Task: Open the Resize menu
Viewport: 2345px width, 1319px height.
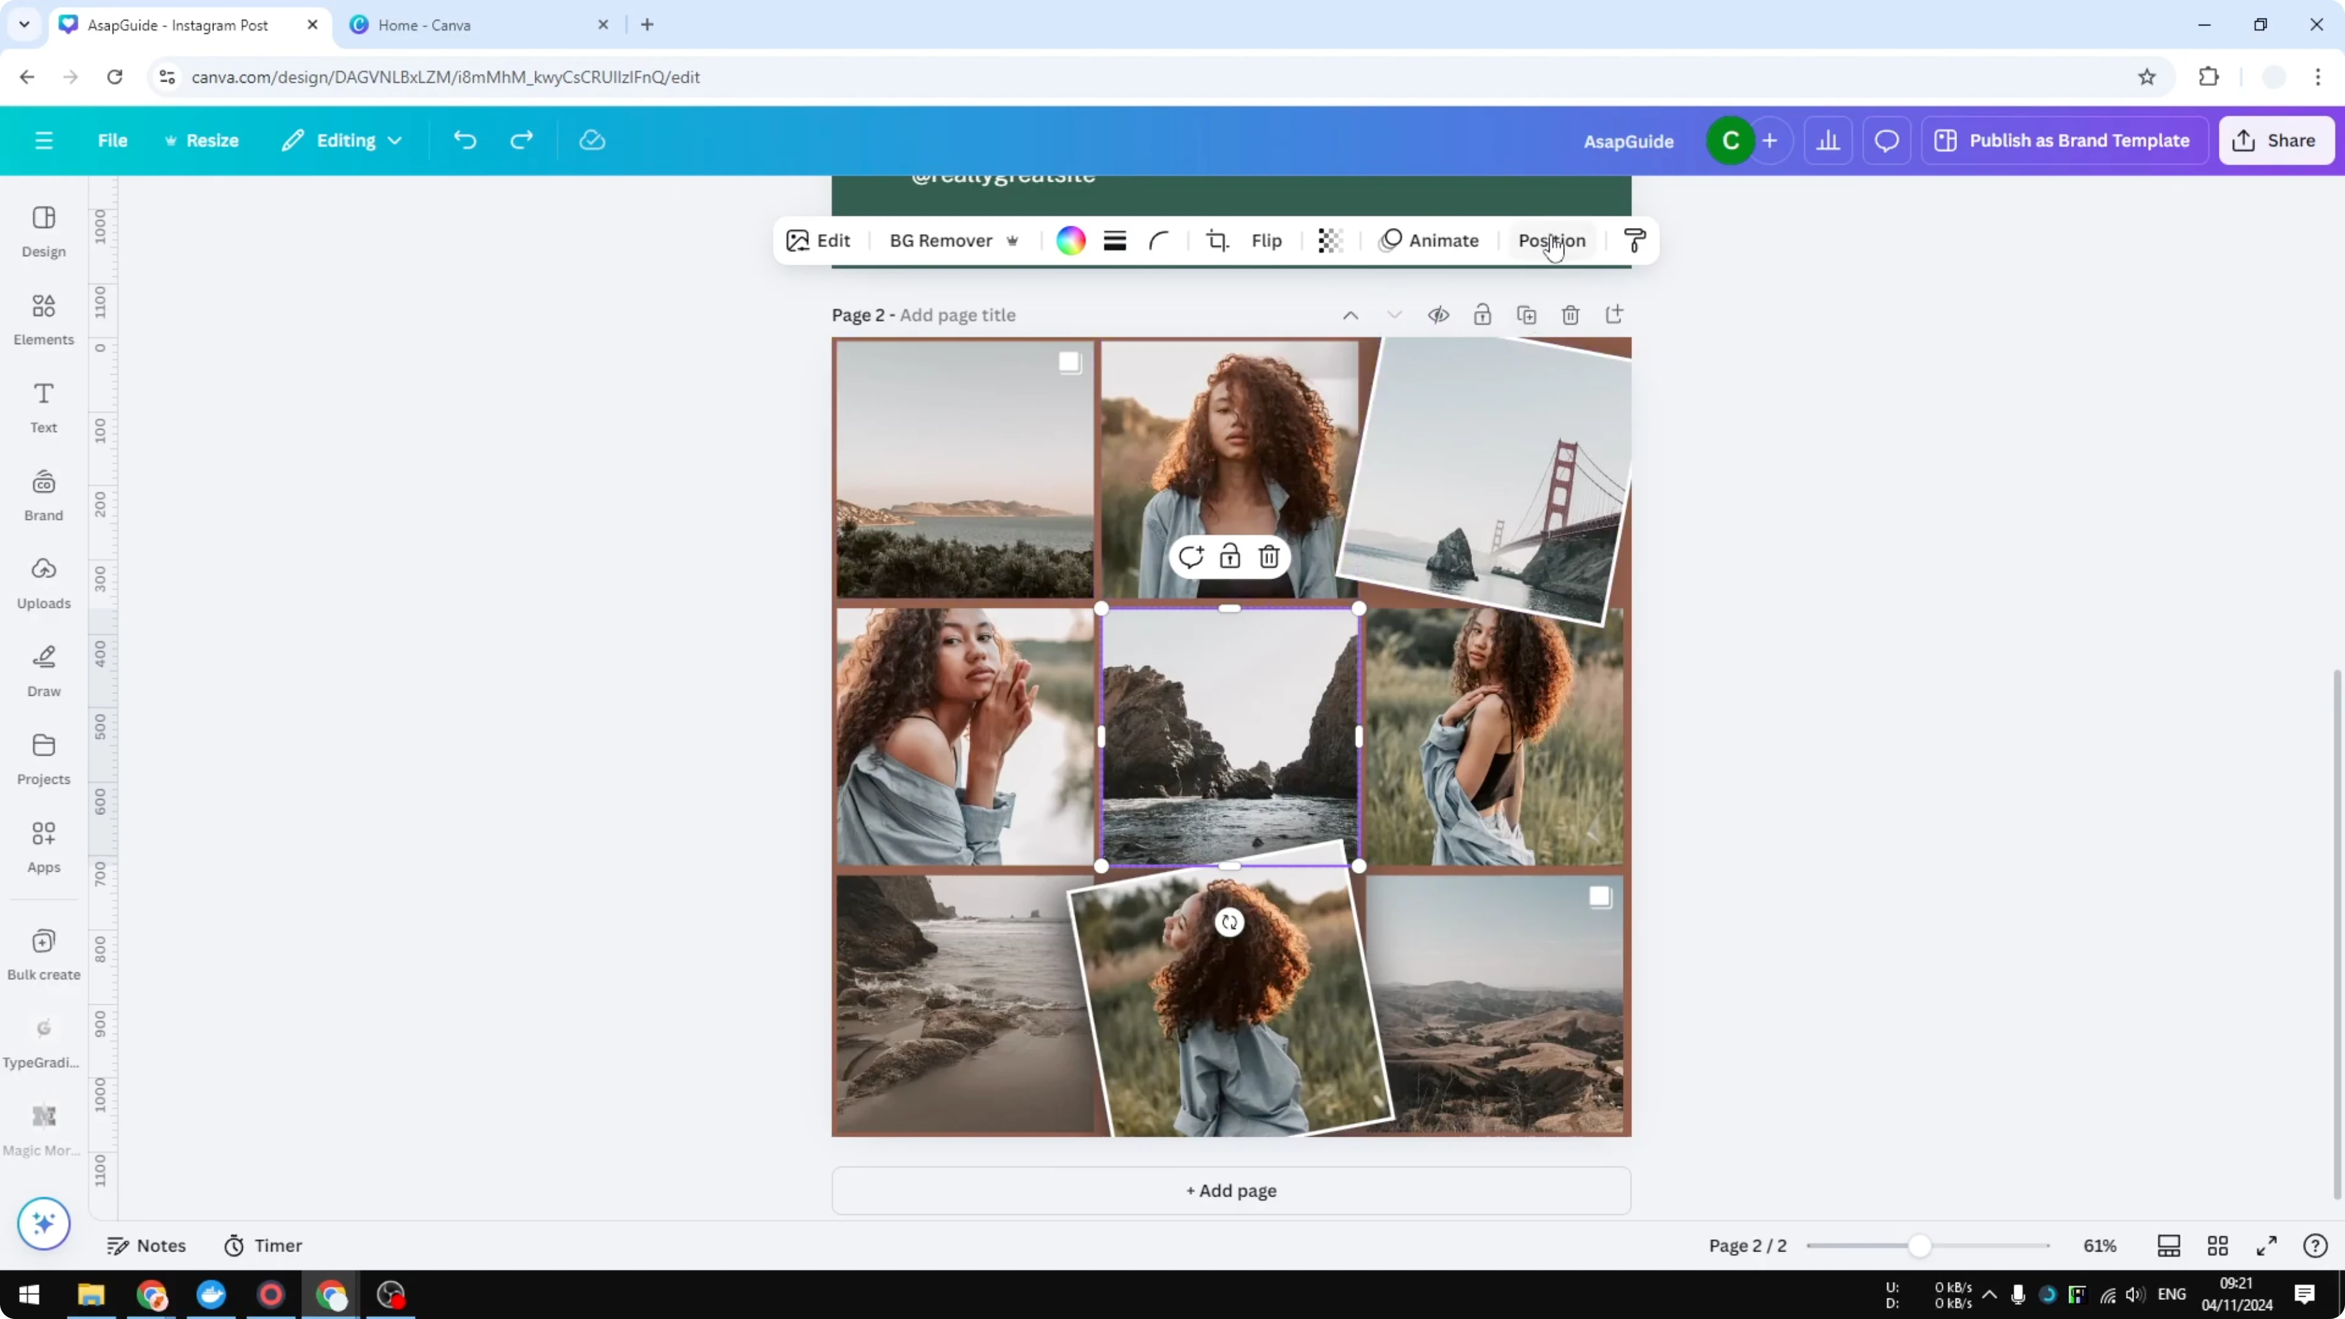Action: coord(202,140)
